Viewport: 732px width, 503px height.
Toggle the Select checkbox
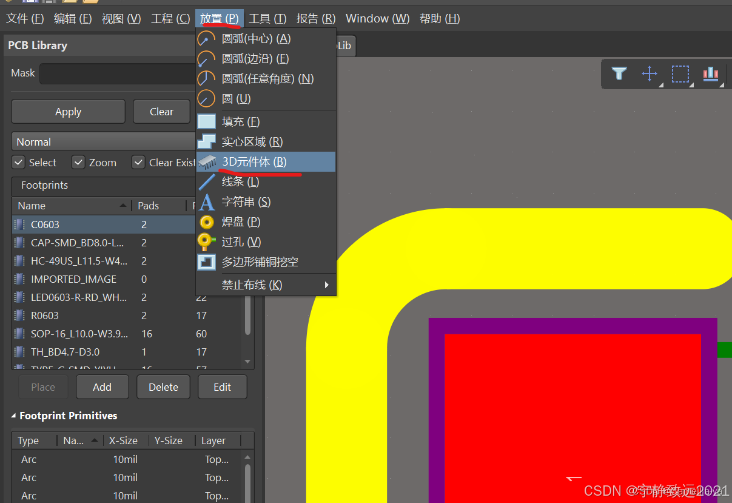[18, 162]
